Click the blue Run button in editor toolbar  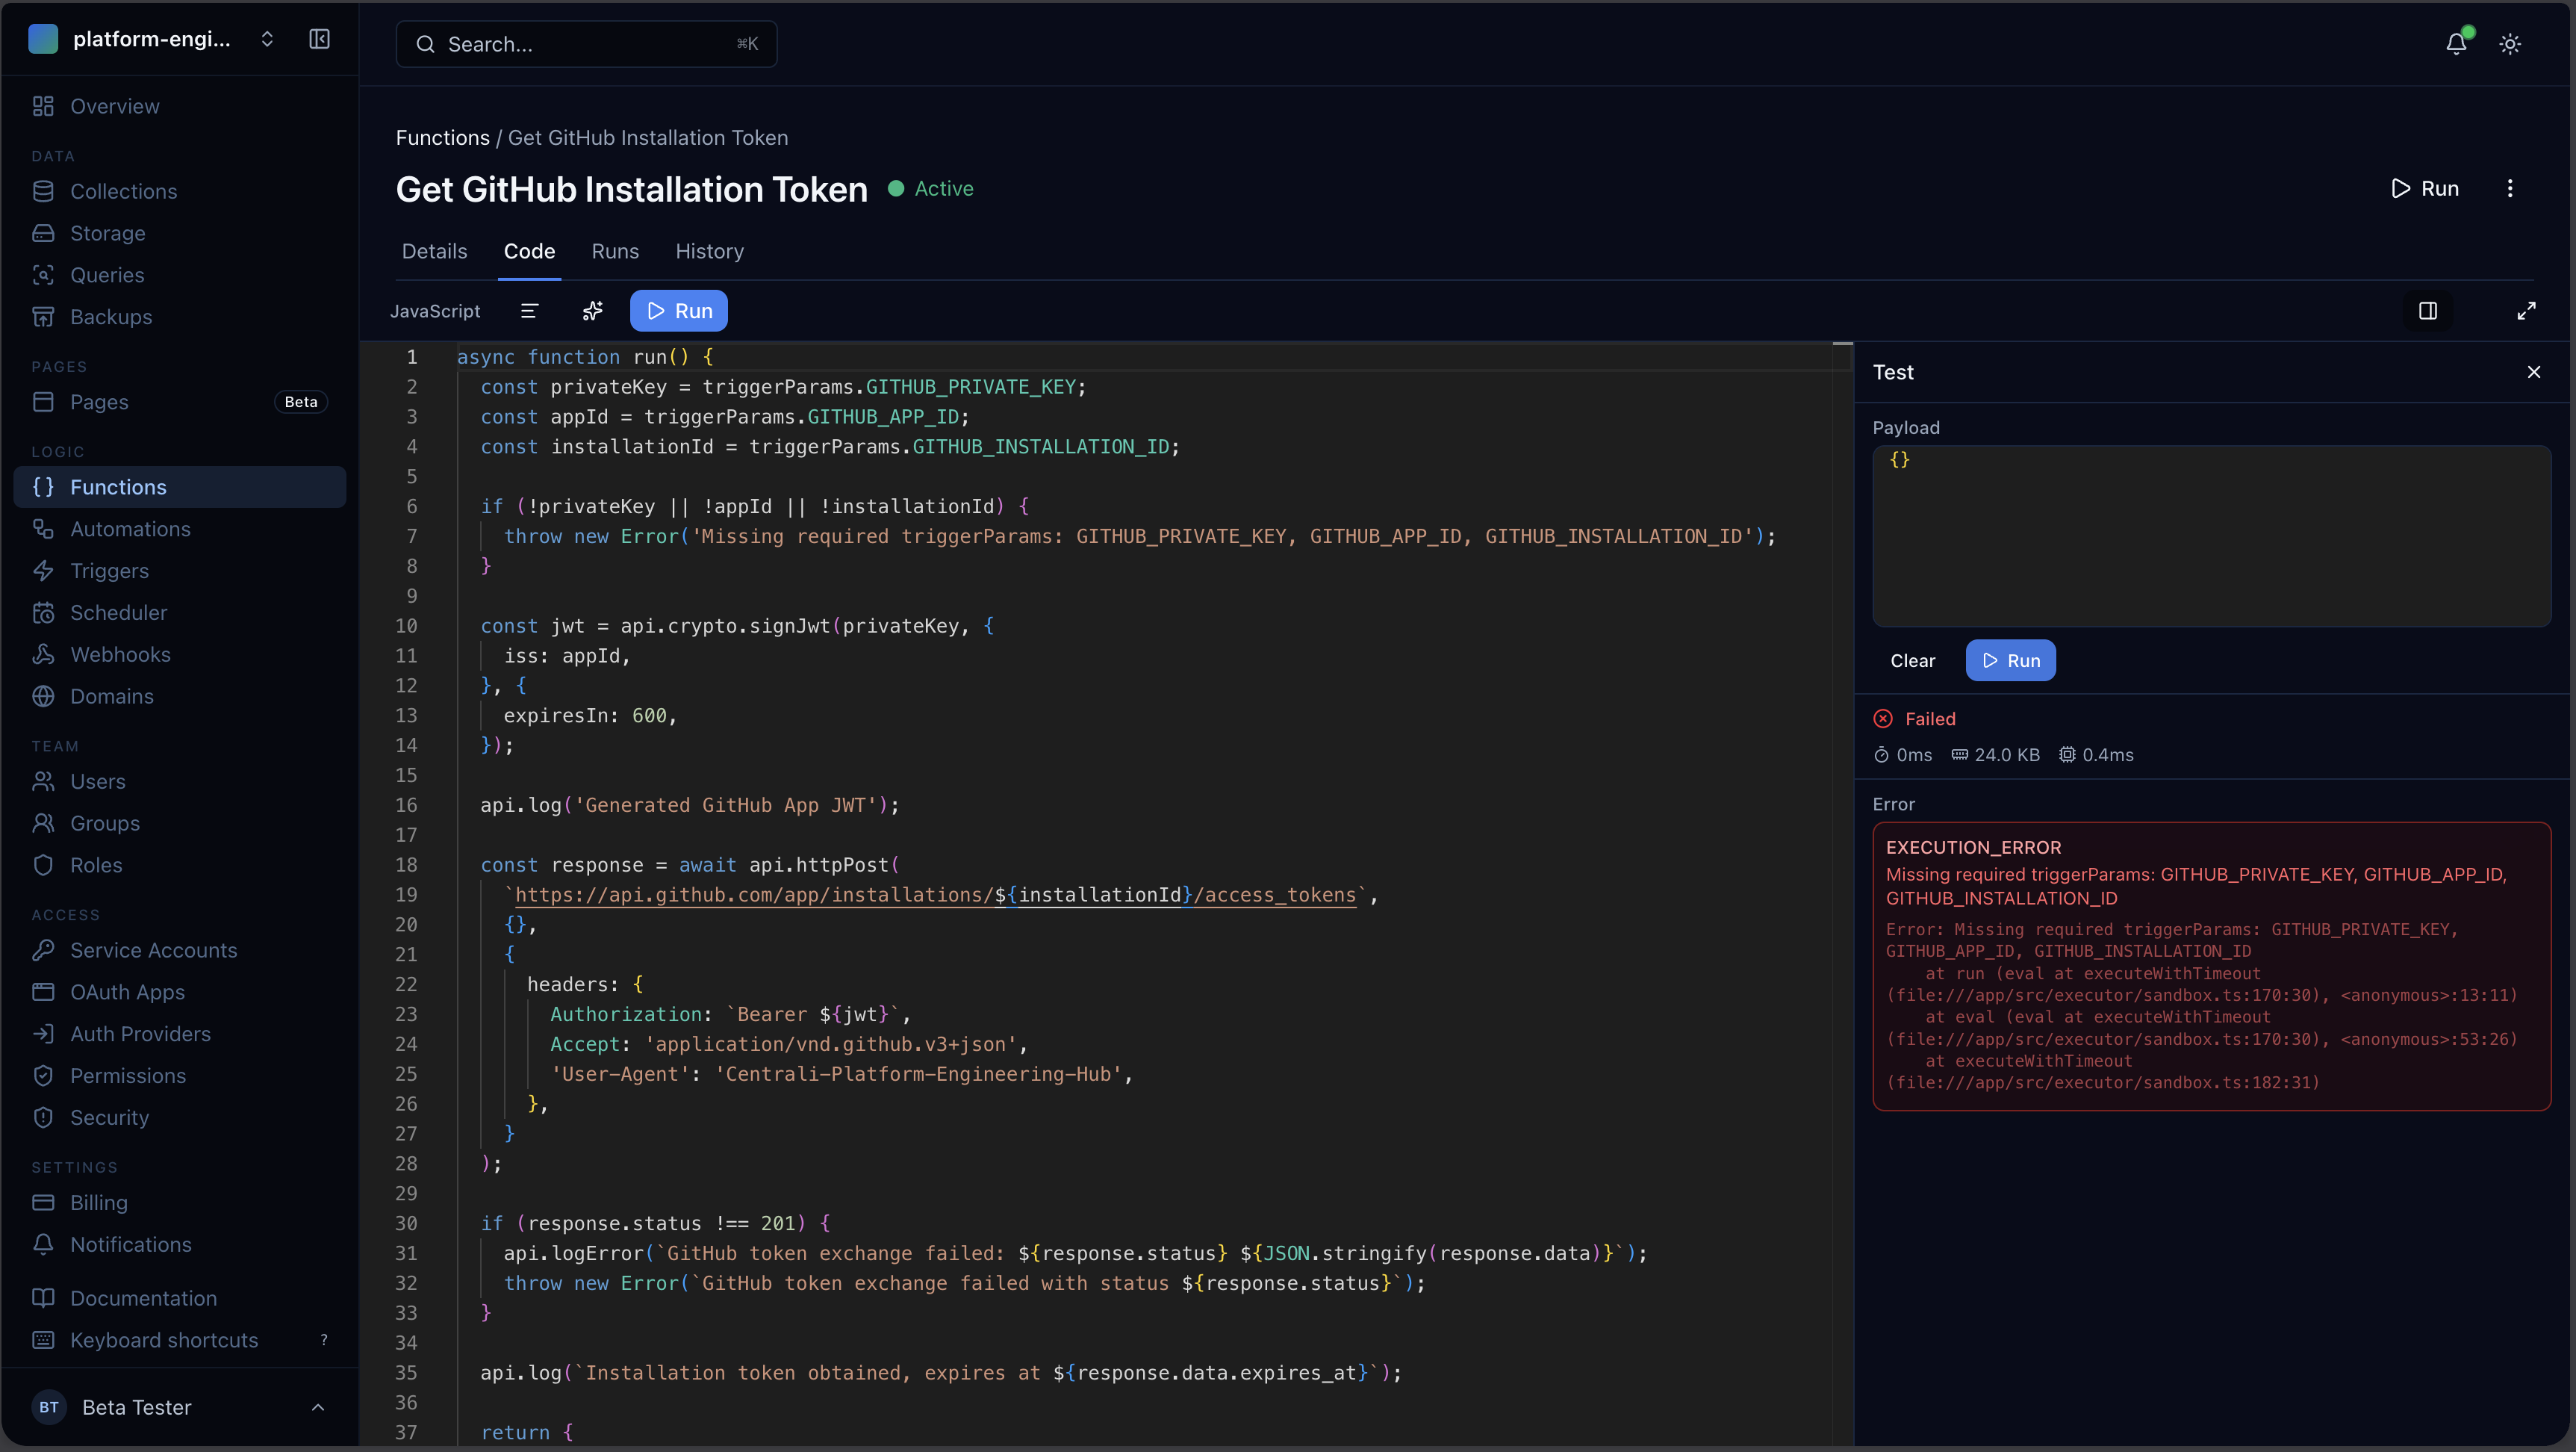[679, 311]
